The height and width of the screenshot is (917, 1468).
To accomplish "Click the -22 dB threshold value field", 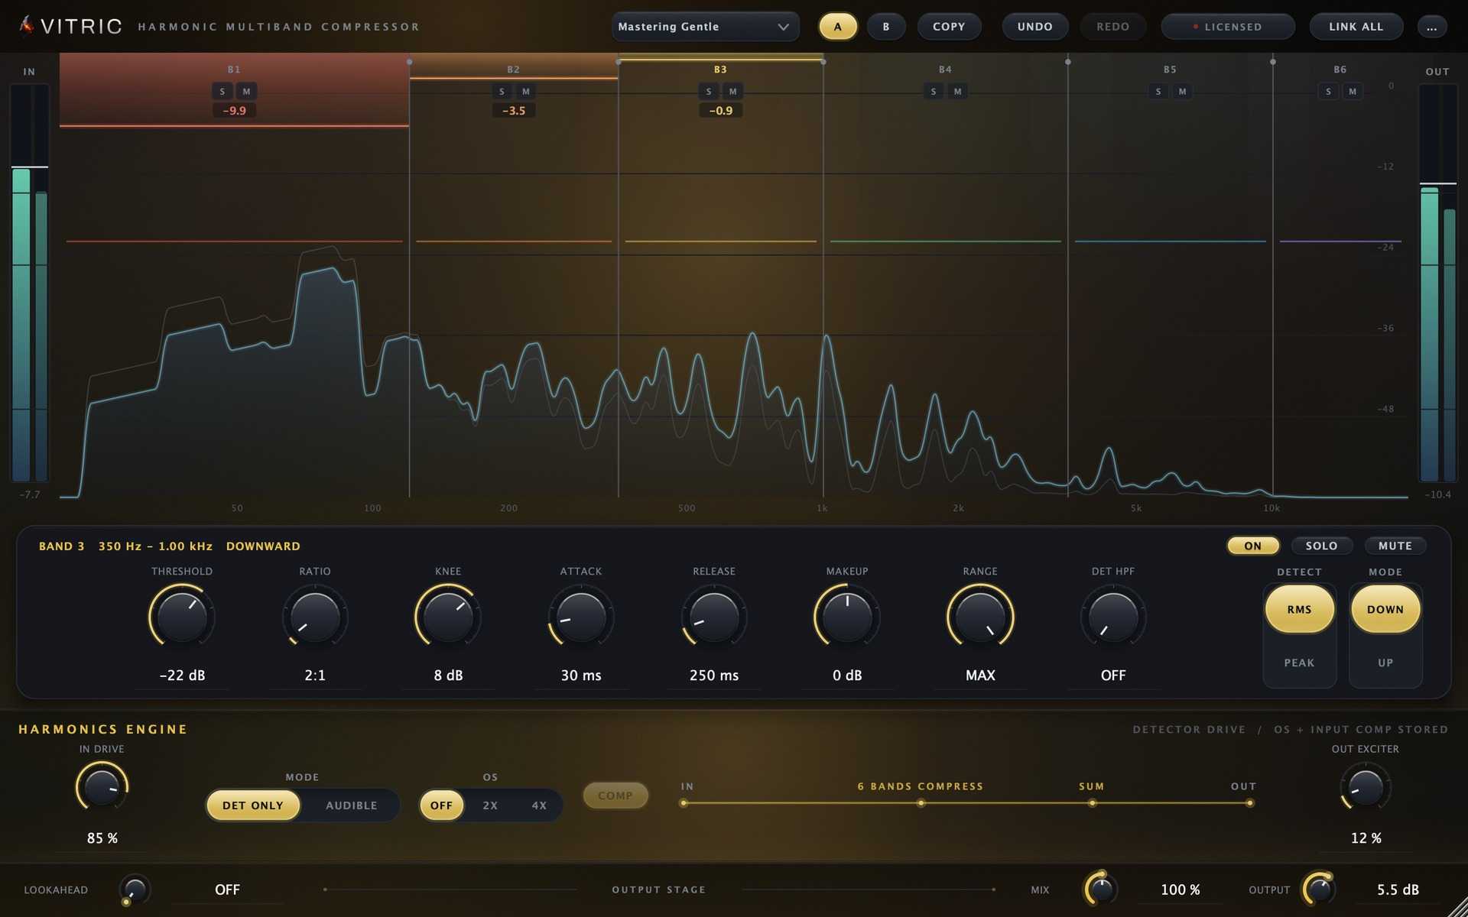I will (182, 676).
